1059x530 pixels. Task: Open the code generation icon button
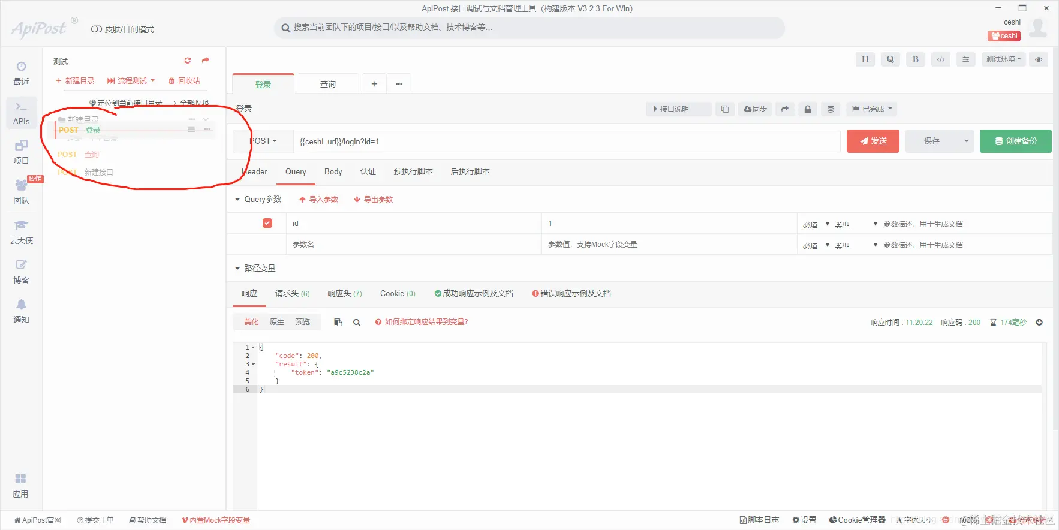click(x=940, y=59)
